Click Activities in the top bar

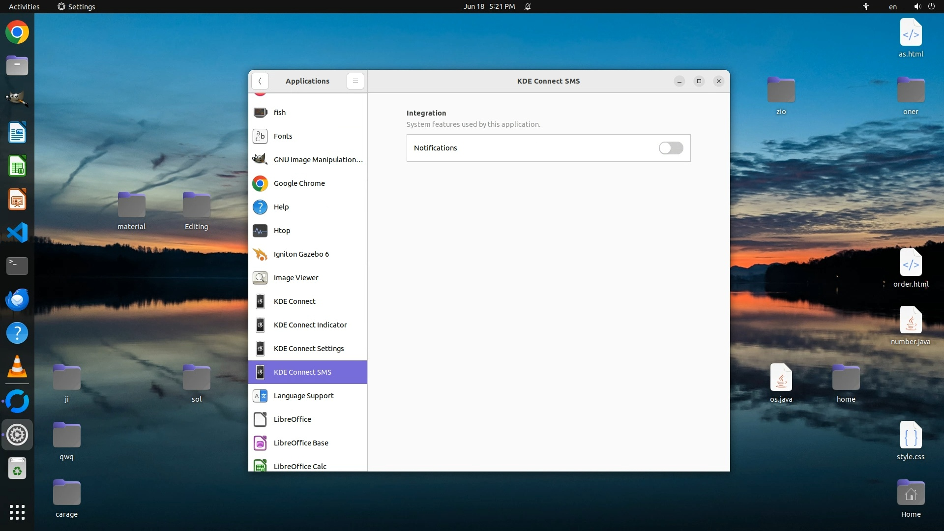pyautogui.click(x=24, y=6)
